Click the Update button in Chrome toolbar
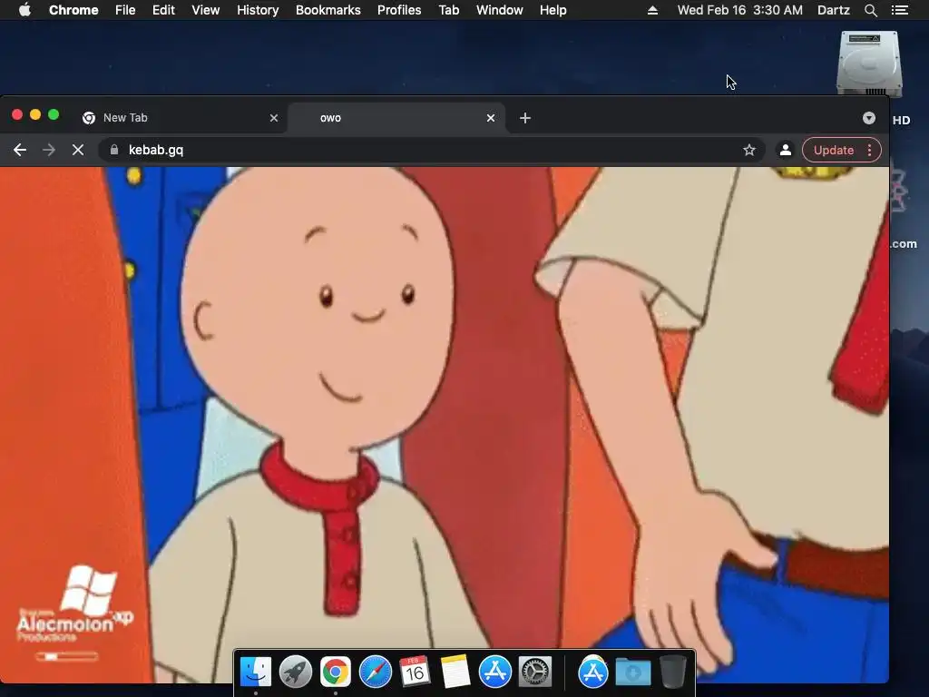Image resolution: width=929 pixels, height=697 pixels. coord(833,150)
